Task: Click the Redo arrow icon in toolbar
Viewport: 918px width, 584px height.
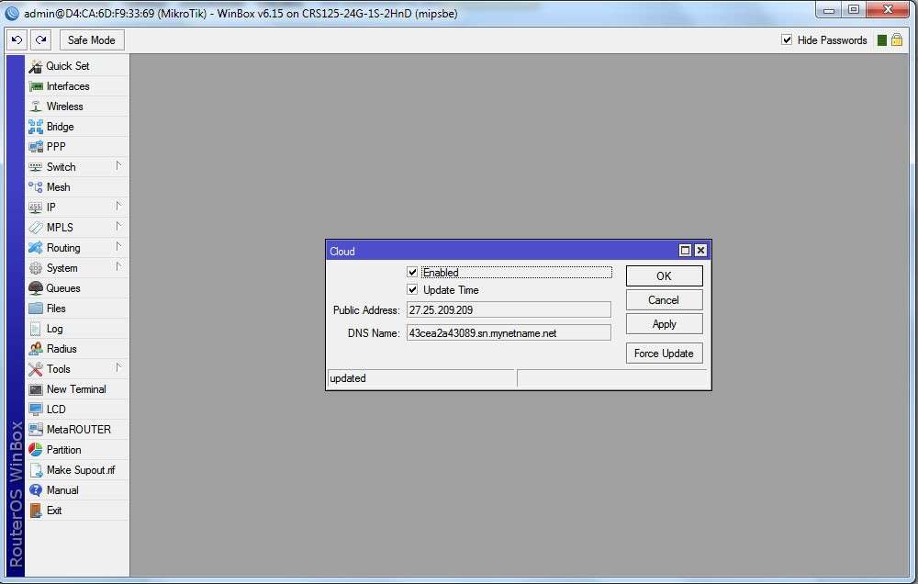Action: tap(41, 39)
